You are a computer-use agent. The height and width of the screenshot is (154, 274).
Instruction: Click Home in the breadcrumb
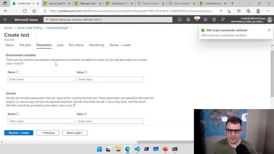(x=8, y=28)
